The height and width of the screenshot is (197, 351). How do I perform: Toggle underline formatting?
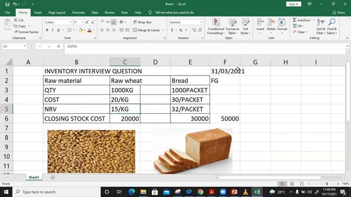(58, 30)
